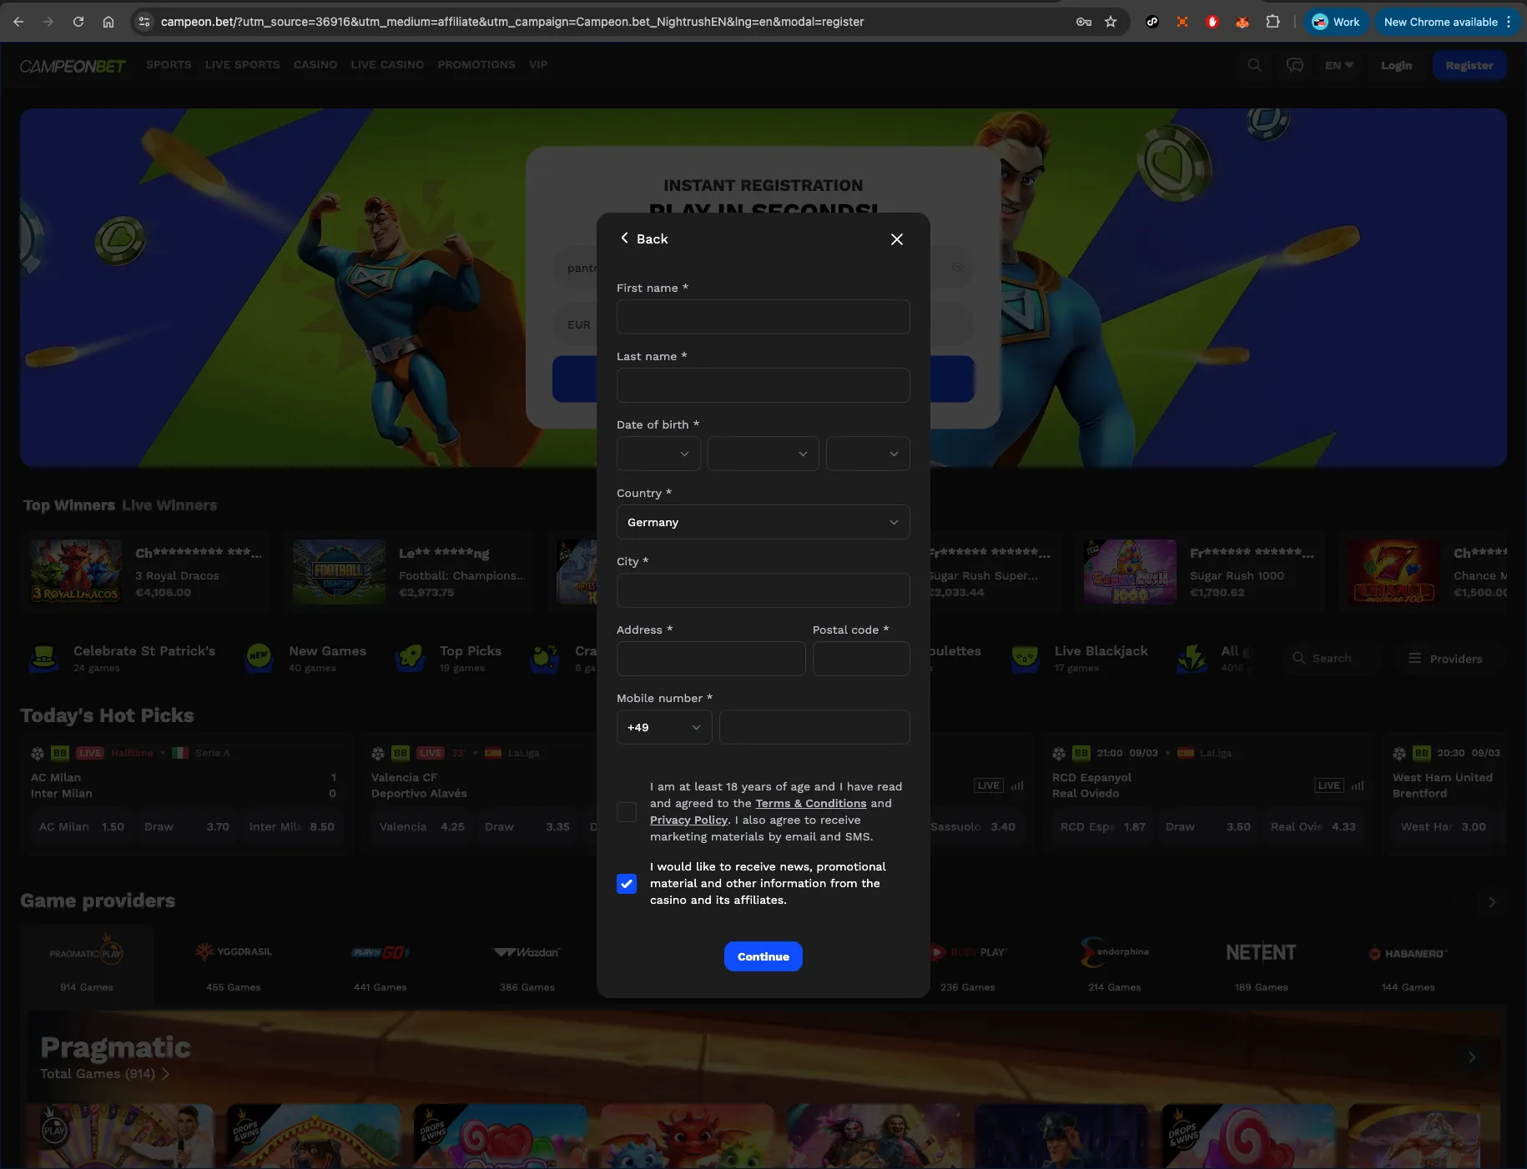1527x1169 pixels.
Task: Click the blue Continue button
Action: [x=763, y=956]
